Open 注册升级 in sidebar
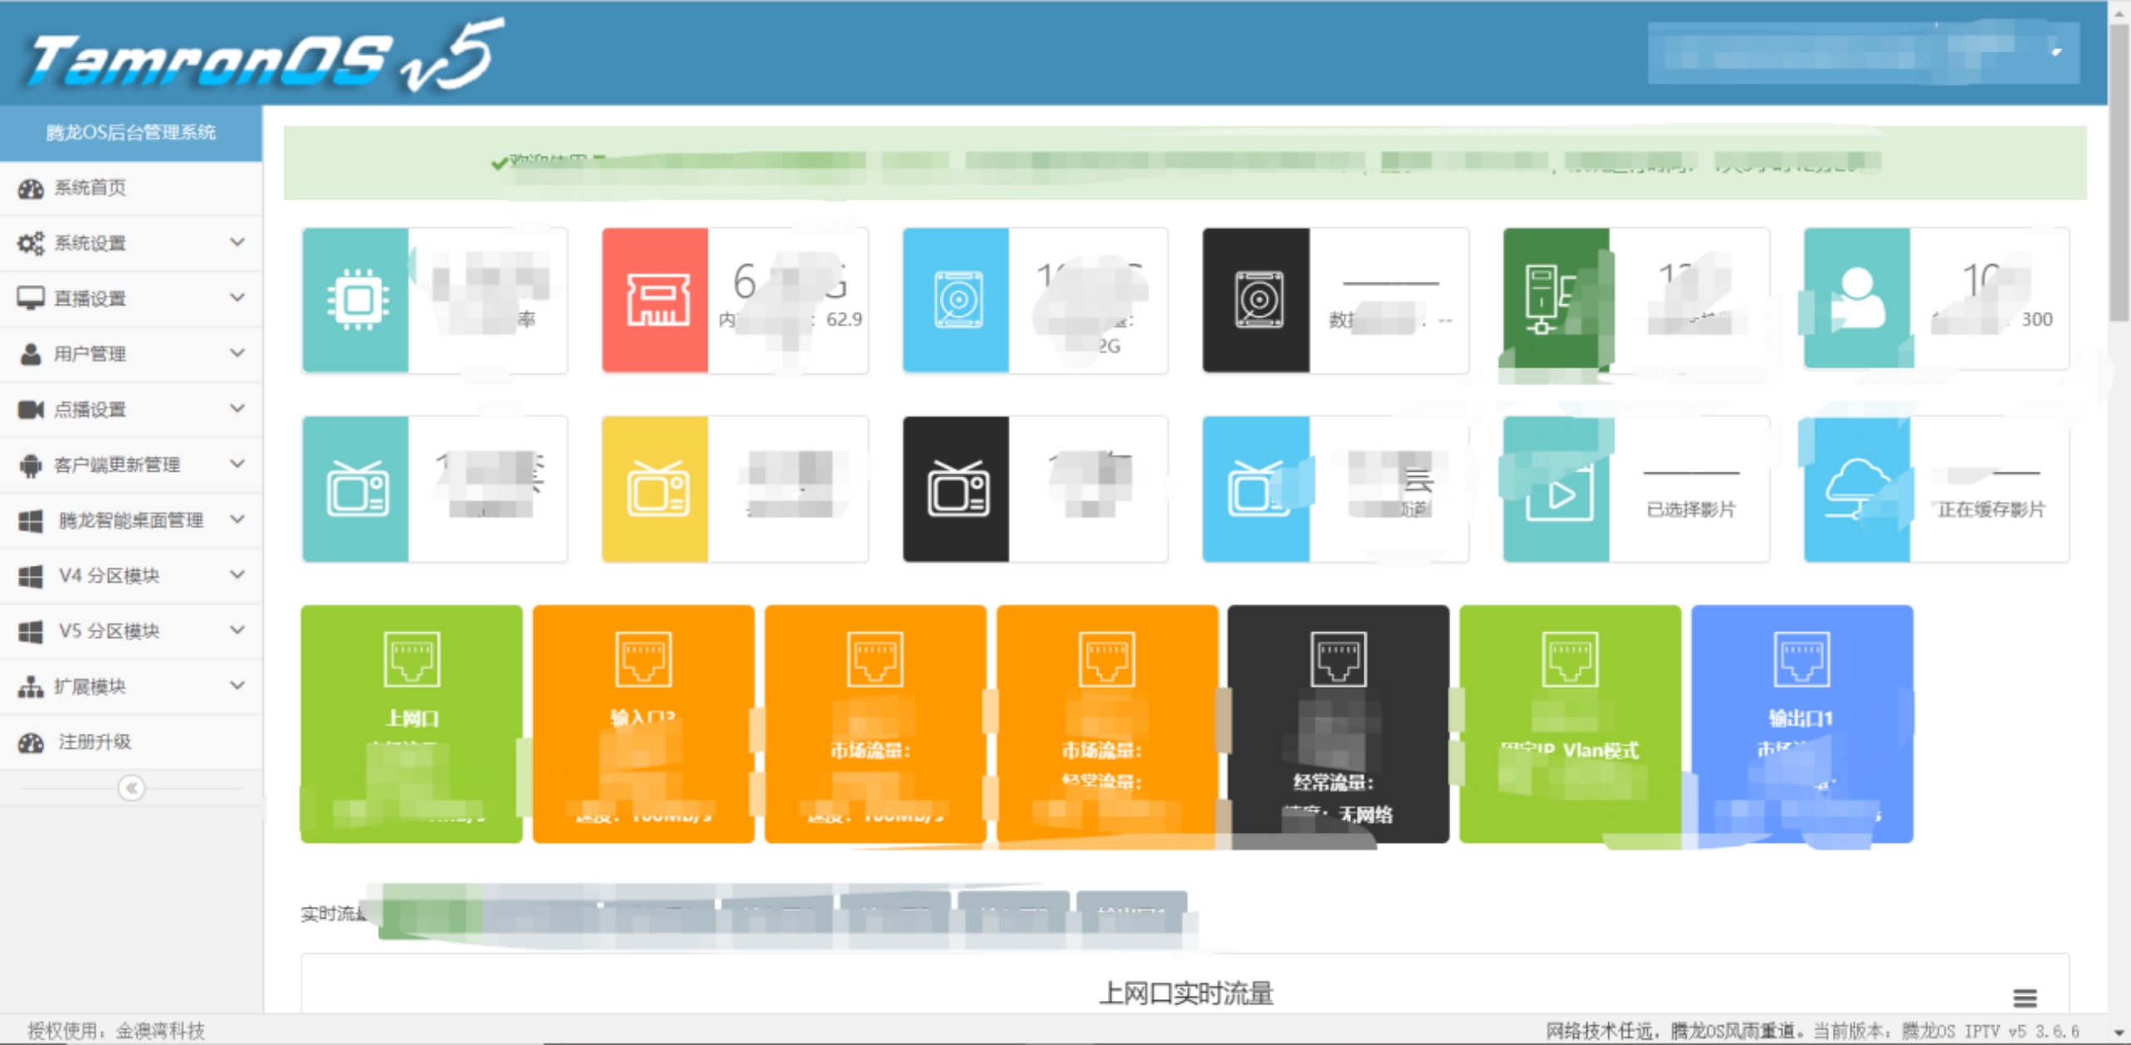This screenshot has height=1045, width=2131. coord(93,742)
